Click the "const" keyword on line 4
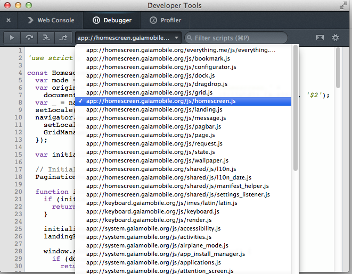Screen dimensions: 352x274 click(x=37, y=73)
